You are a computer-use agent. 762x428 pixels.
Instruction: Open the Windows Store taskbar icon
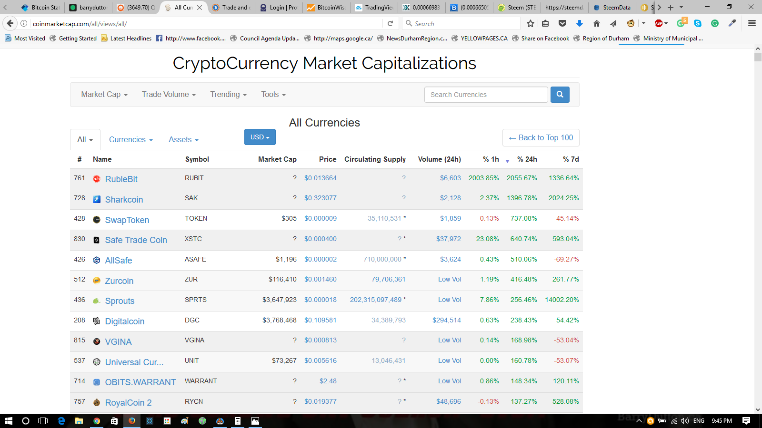tap(114, 421)
